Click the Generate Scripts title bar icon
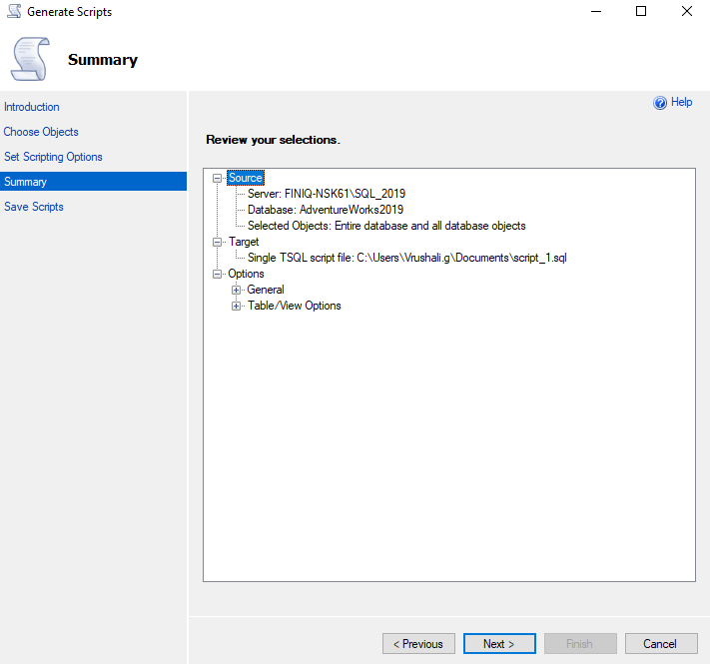 14,12
